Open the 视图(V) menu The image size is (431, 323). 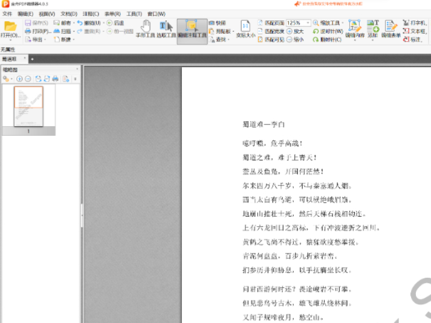(x=47, y=14)
